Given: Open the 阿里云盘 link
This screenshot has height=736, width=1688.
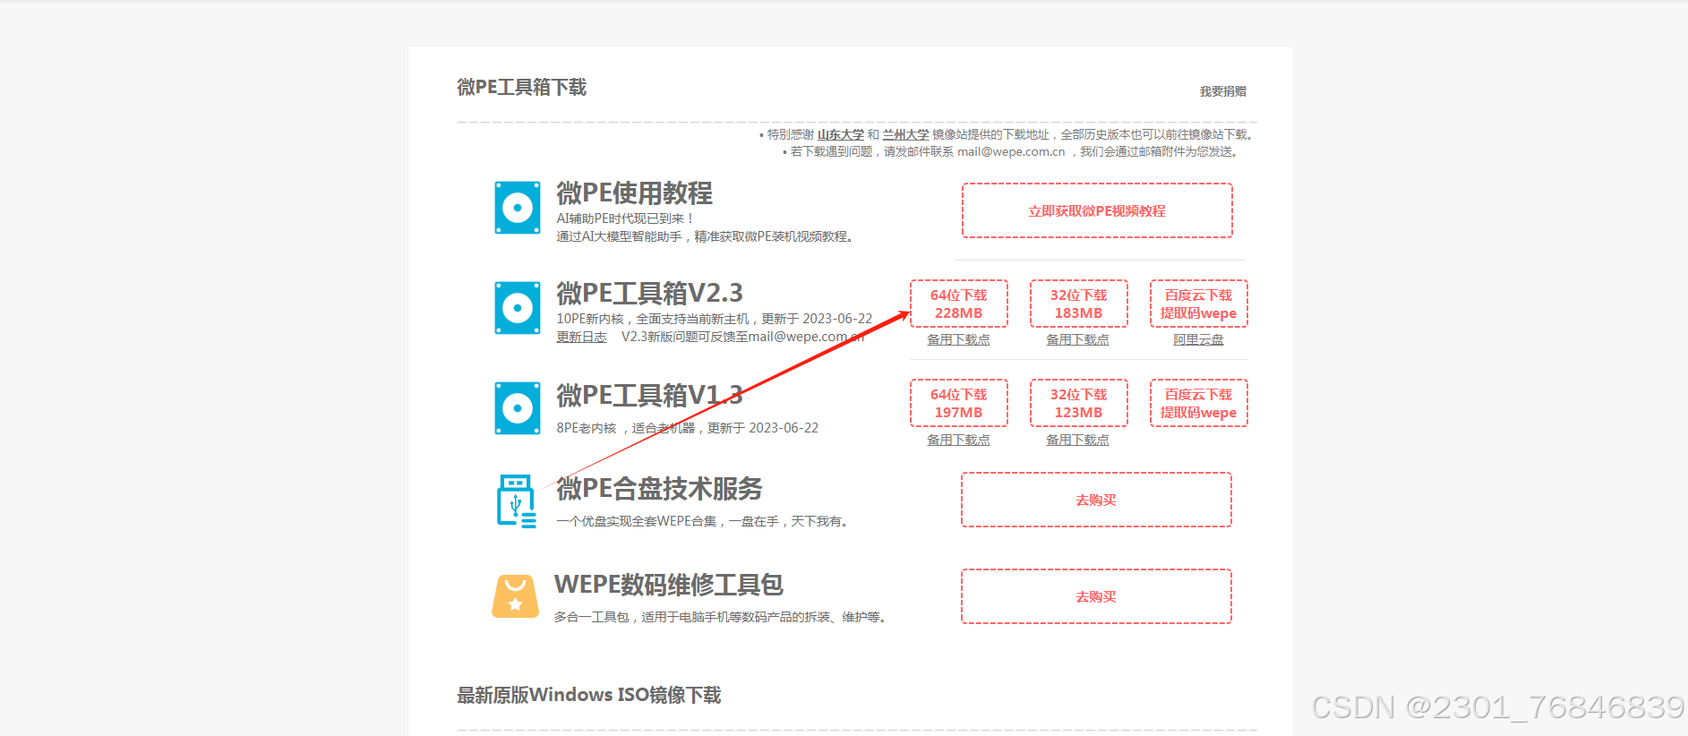Looking at the screenshot, I should (1198, 340).
